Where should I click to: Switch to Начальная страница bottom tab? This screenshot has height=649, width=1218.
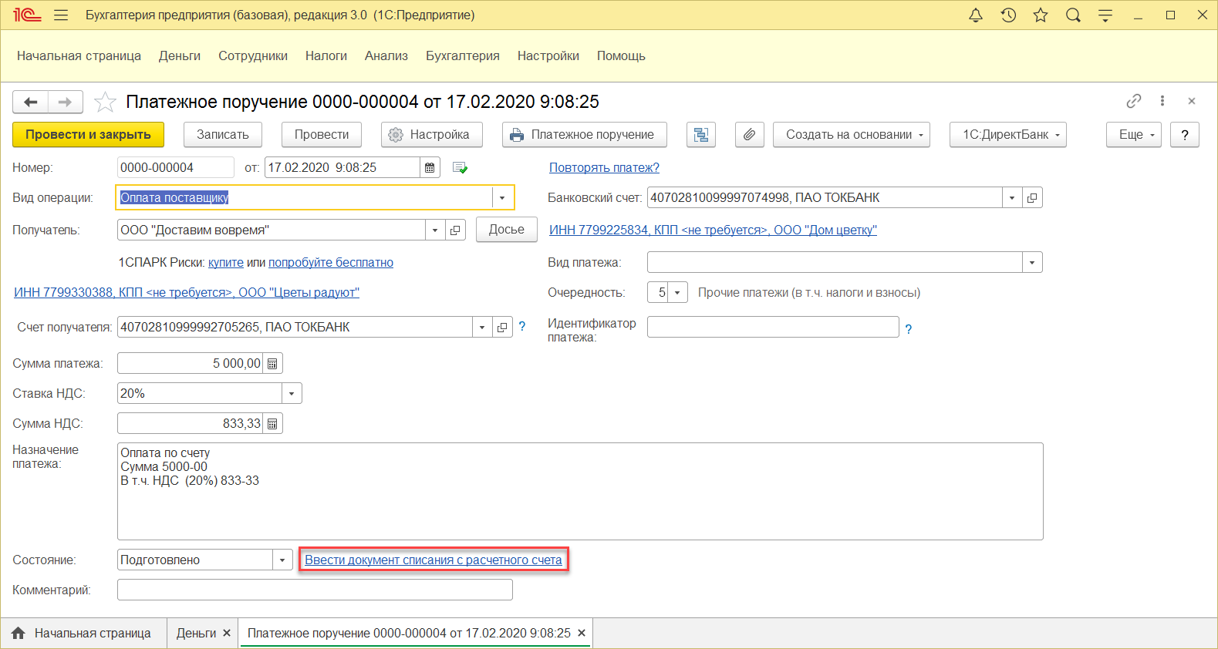82,633
